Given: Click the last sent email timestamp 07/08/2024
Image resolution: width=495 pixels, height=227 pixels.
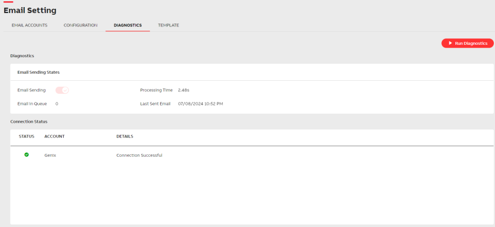Looking at the screenshot, I should point(200,104).
